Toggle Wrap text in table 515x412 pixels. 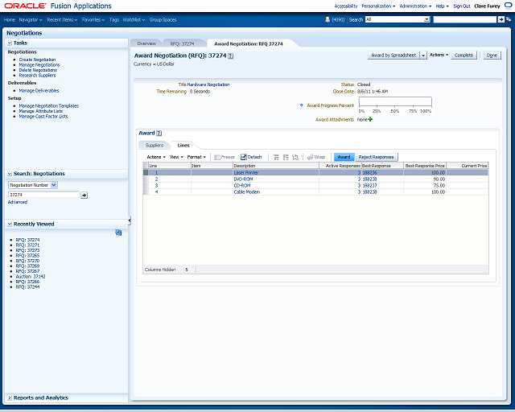point(316,157)
